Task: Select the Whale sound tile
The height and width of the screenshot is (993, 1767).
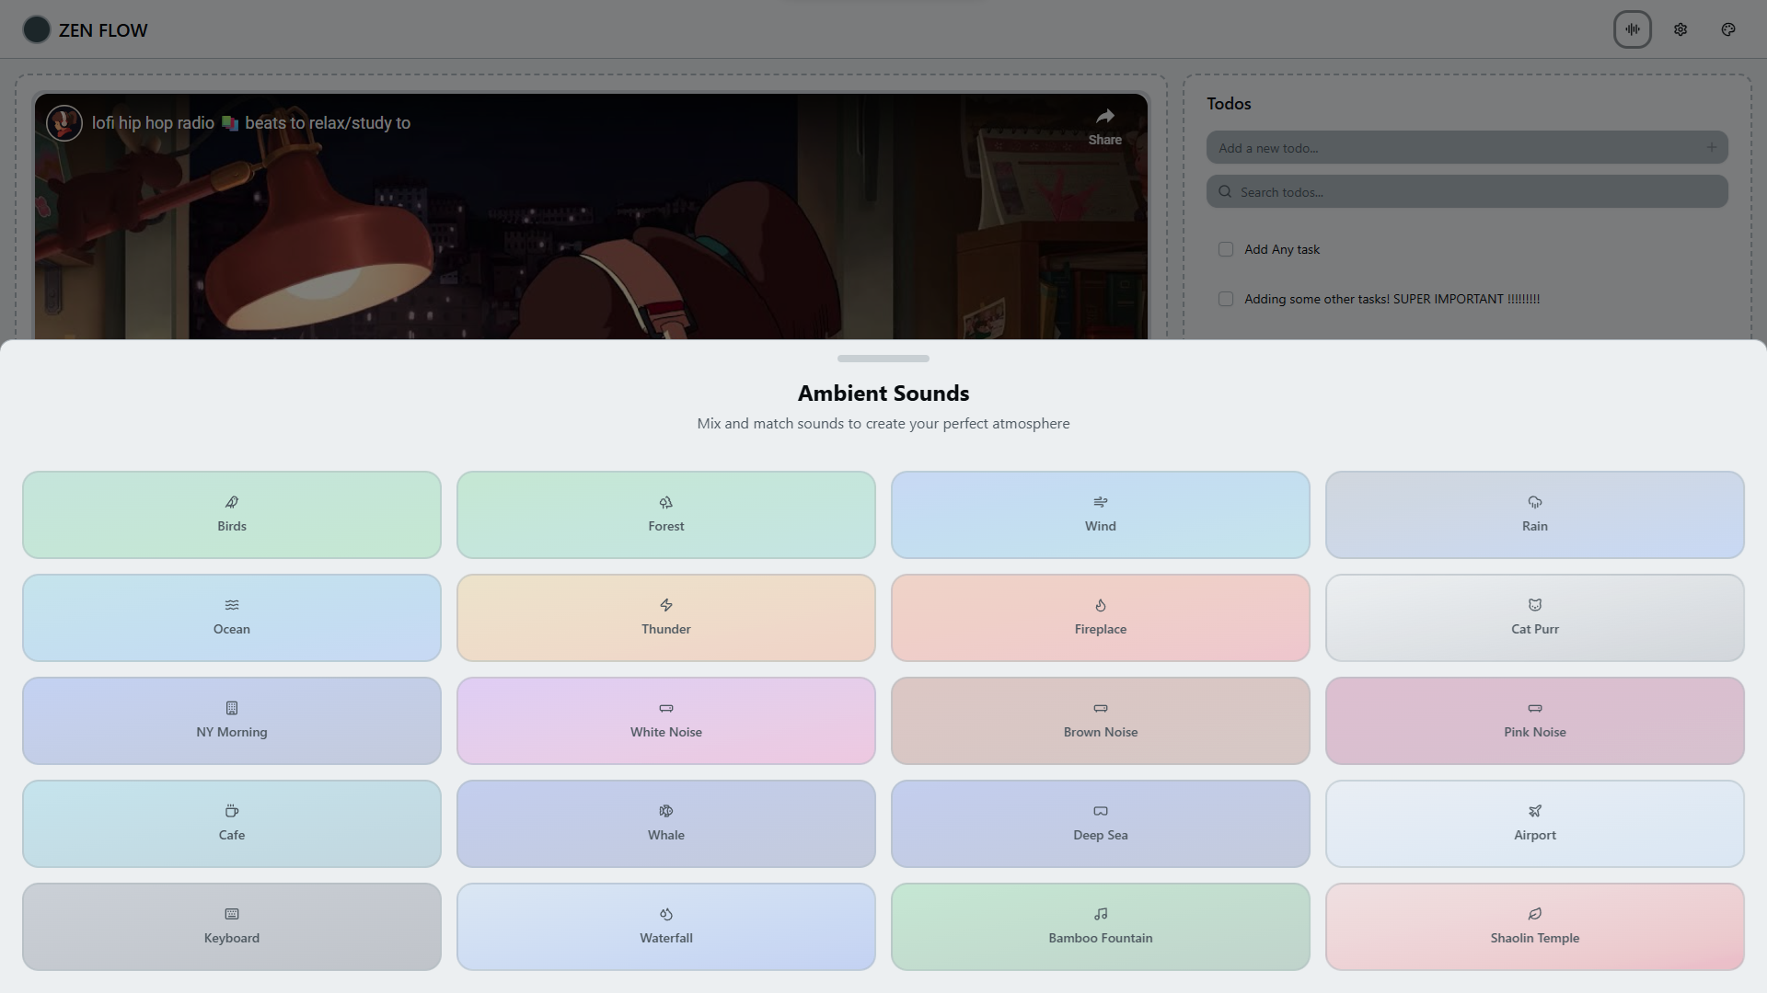Action: click(x=666, y=824)
